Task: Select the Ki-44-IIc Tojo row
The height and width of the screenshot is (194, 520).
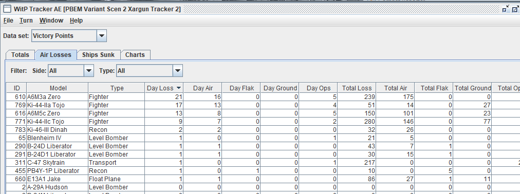Action: (x=263, y=122)
